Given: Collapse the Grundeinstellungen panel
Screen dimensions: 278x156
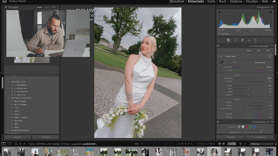Looking at the screenshot, I should pos(272,46).
